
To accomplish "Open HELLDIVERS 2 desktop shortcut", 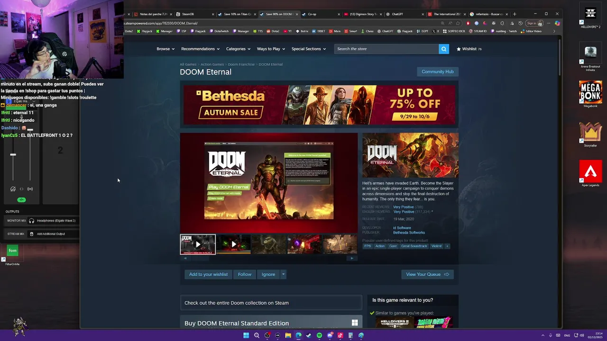I will 590,16.
